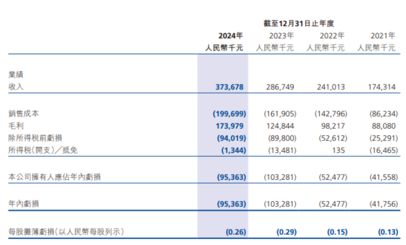Click the gross profit value 98,217
406x245 pixels.
[333, 126]
